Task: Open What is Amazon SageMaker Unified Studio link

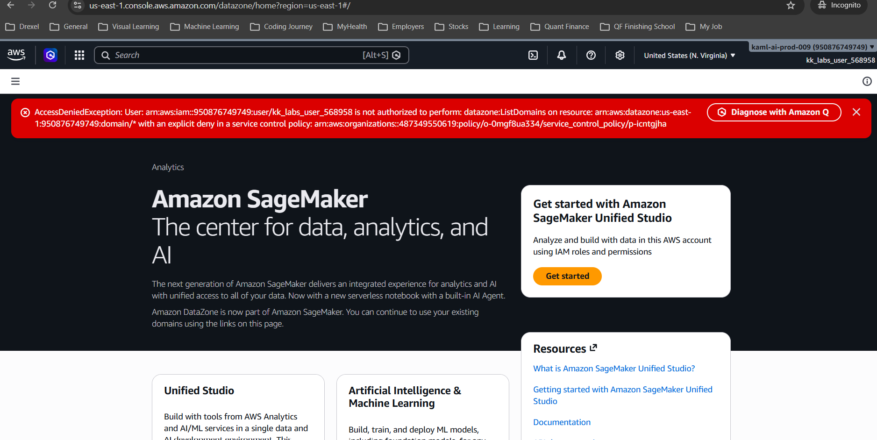Action: click(614, 369)
